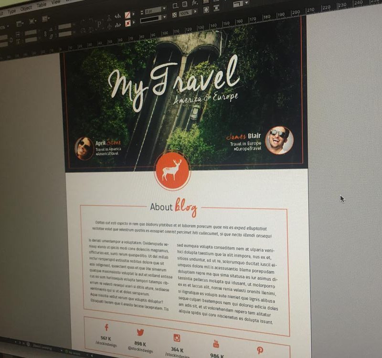The image size is (382, 358).
Task: Expand the opacity slider arrow
Action: [x=195, y=11]
